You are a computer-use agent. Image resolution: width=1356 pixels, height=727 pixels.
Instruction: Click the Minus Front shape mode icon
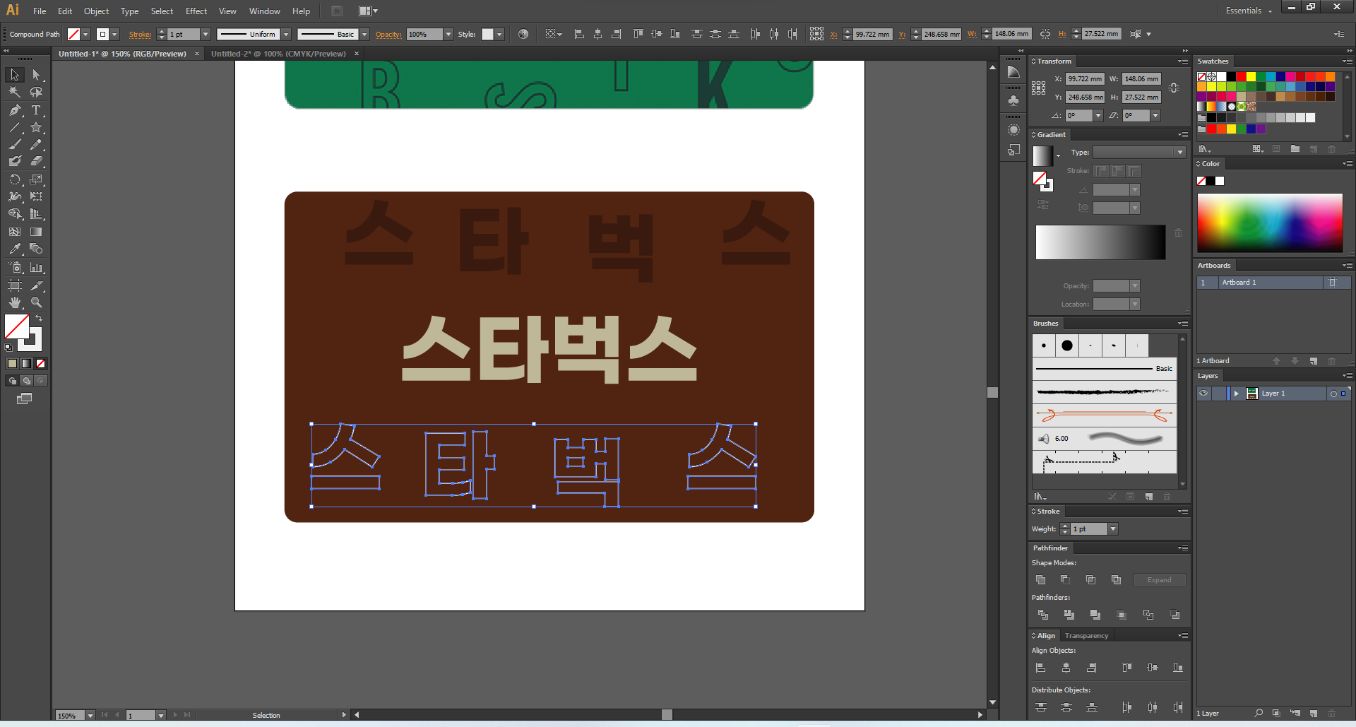click(x=1065, y=580)
